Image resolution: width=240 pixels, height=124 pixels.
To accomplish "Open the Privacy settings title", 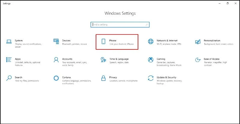I will pyautogui.click(x=113, y=77).
